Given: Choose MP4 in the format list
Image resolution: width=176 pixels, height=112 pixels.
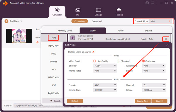Looking at the screenshot, I should coord(54,38).
